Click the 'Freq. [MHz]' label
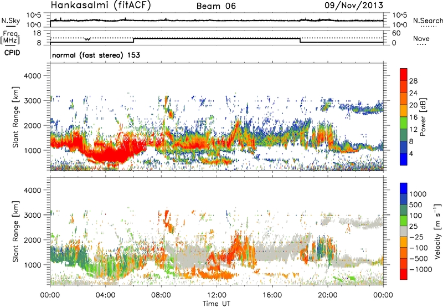Image resolution: width=443 pixels, height=307 pixels. click(x=11, y=37)
